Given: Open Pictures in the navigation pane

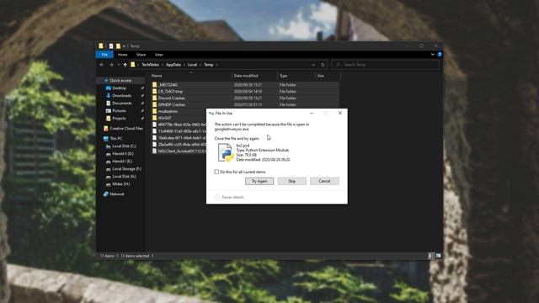Looking at the screenshot, I should [x=119, y=110].
